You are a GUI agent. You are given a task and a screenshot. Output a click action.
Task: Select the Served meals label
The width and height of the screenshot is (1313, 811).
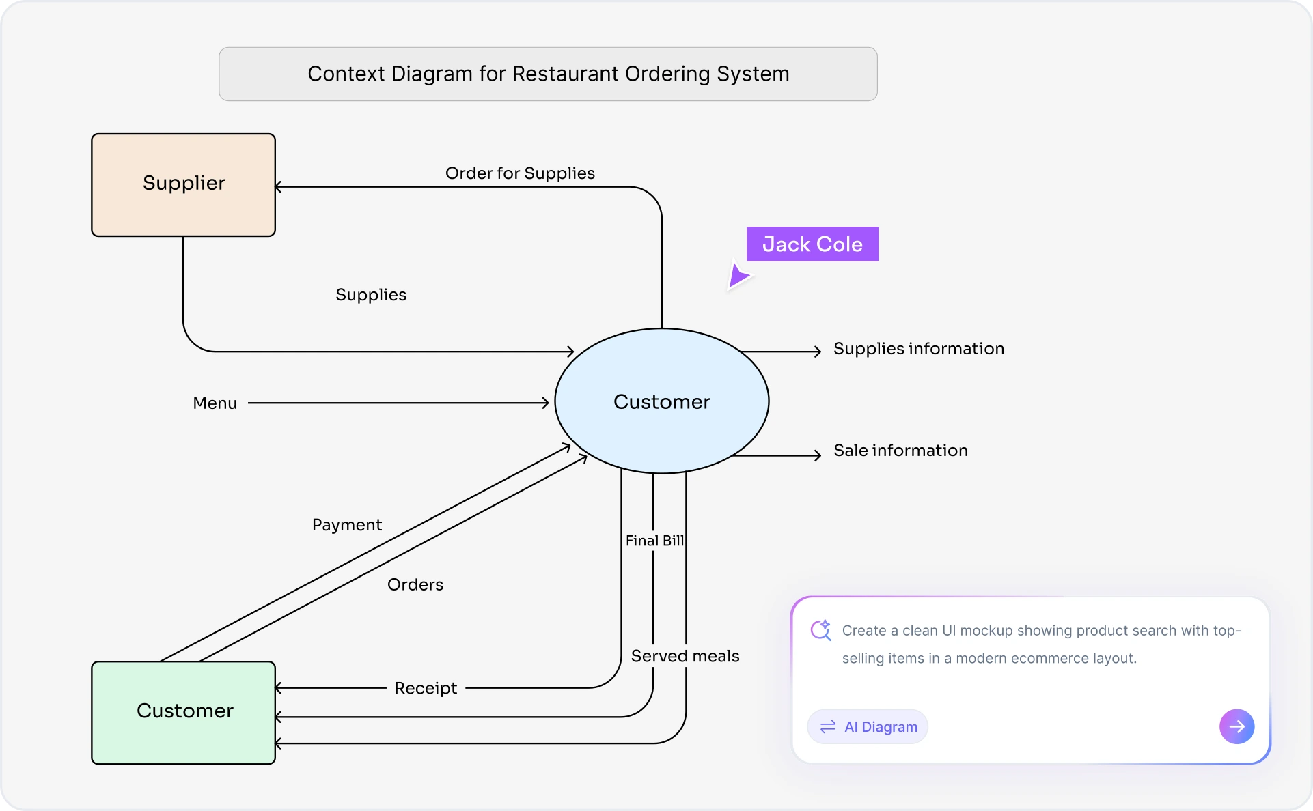coord(685,655)
